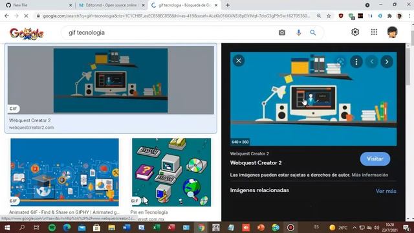Search inside image with the lens icon
Screen dimensions: 414x233
tap(341, 62)
